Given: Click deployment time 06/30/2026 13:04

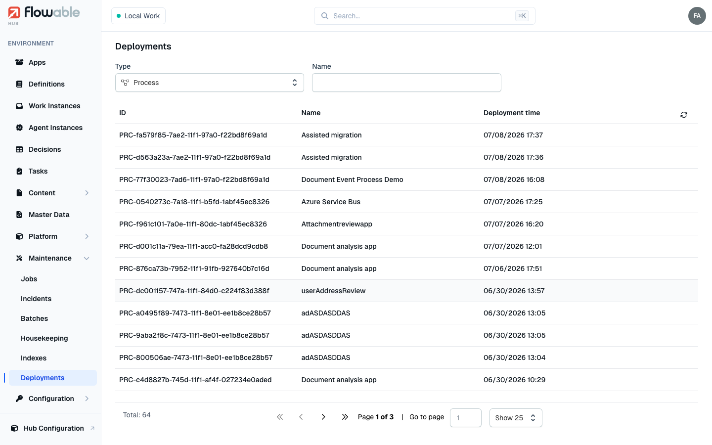Looking at the screenshot, I should tap(515, 357).
